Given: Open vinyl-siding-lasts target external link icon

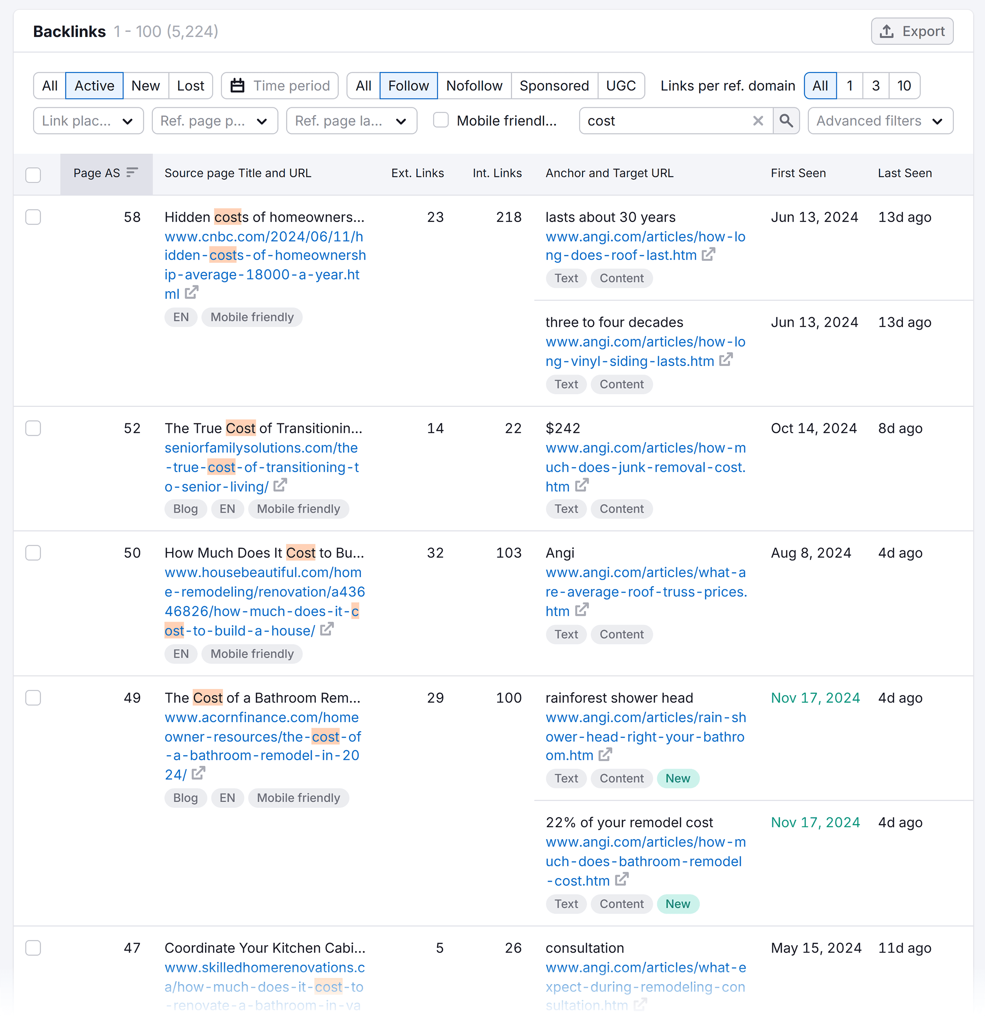Looking at the screenshot, I should [x=726, y=360].
